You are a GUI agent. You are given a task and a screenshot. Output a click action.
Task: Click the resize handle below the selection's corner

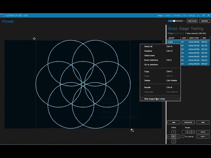132,130
